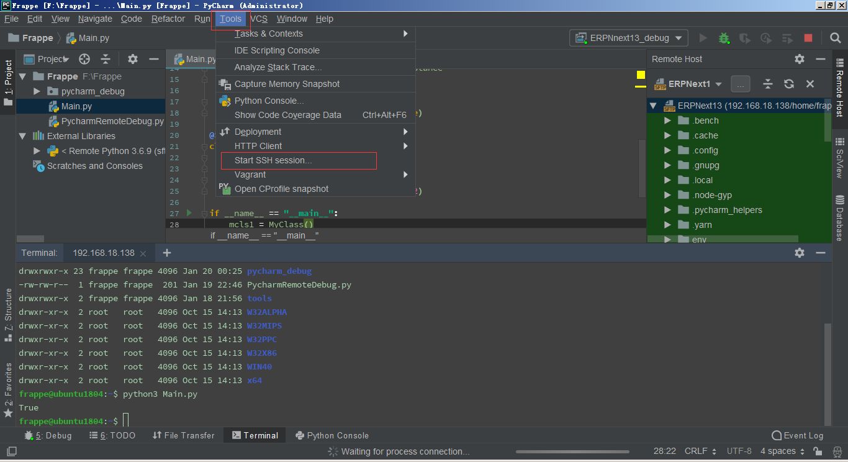Toggle the 1: Project side tab

8,83
